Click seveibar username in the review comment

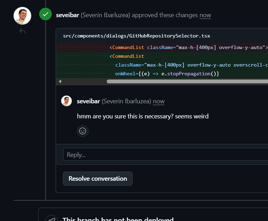(x=89, y=101)
